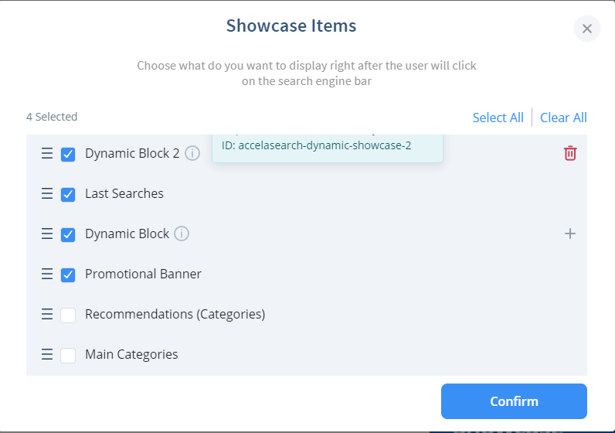Uncheck the Last Searches checkbox
Viewport: 615px width, 433px height.
(68, 194)
